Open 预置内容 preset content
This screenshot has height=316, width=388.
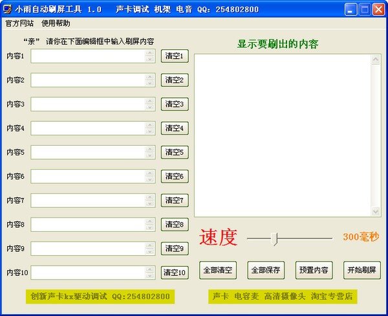click(x=313, y=270)
